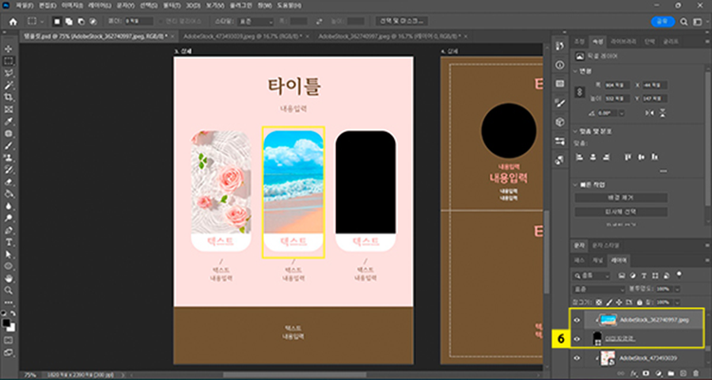
Task: Create new group folder icon
Action: coord(670,373)
